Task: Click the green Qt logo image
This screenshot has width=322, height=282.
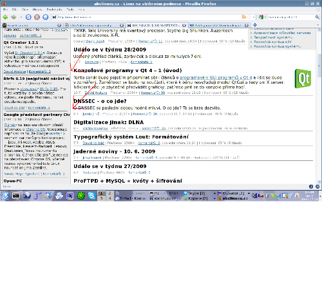Action: pyautogui.click(x=303, y=79)
